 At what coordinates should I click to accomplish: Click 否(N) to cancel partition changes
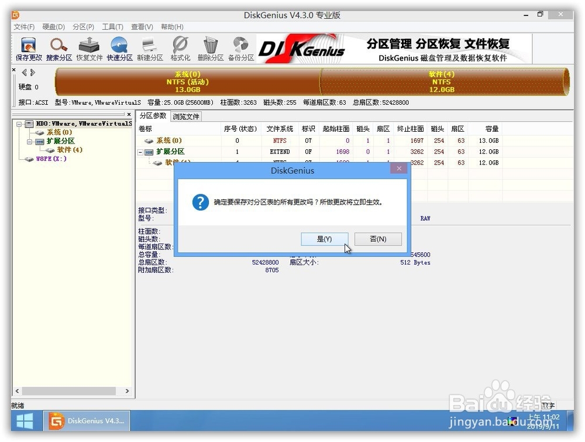[377, 239]
